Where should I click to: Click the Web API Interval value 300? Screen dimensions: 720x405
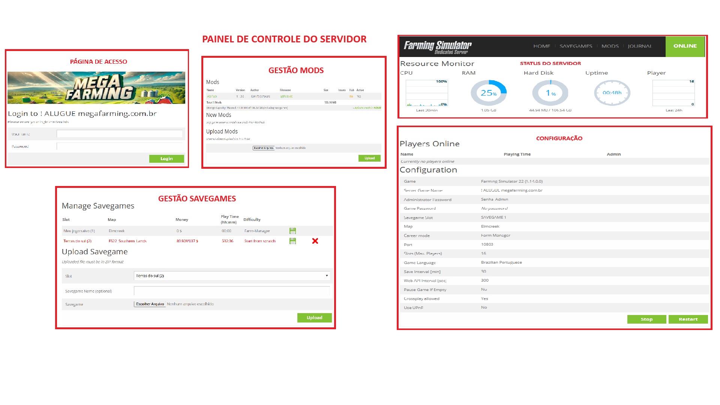[485, 280]
